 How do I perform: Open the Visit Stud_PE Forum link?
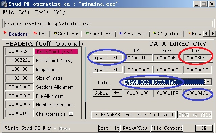click(28, 128)
